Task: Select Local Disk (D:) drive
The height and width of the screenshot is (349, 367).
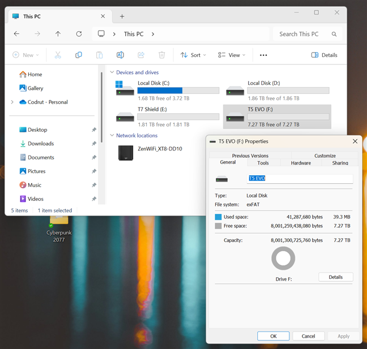Action: [278, 91]
